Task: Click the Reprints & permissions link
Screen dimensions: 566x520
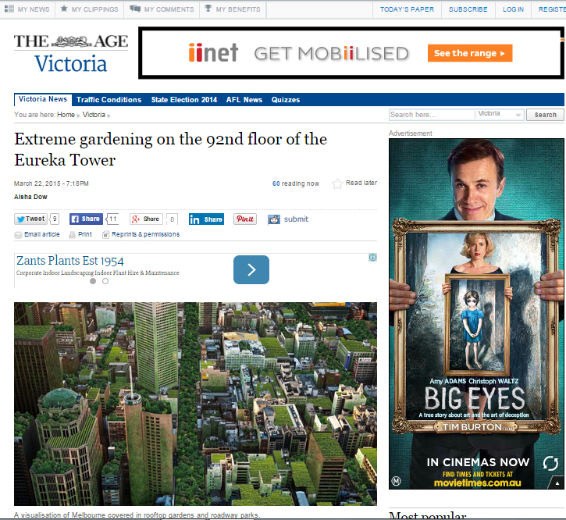Action: tap(145, 234)
